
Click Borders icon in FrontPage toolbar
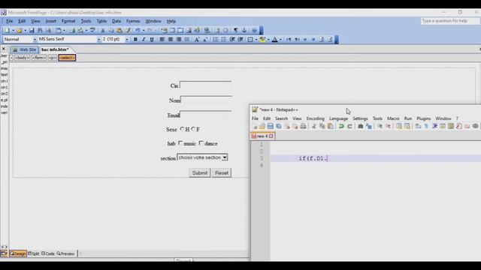250,40
